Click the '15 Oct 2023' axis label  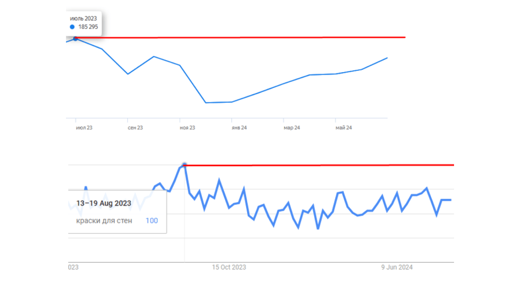pyautogui.click(x=229, y=267)
